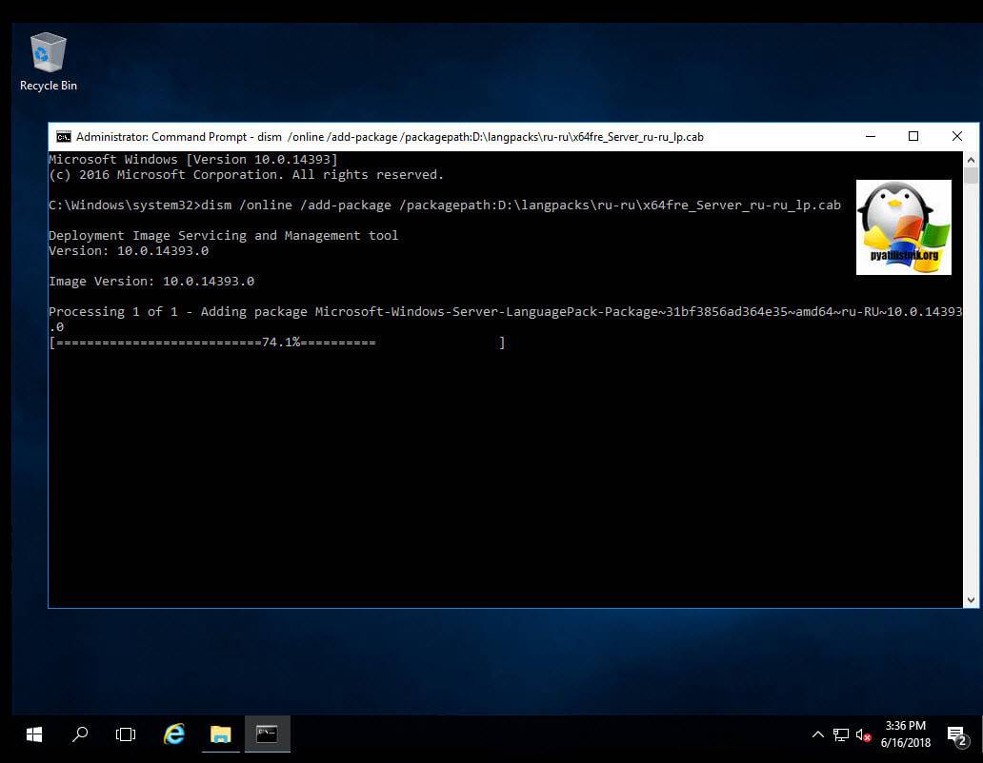Click the console vertical scrollbar thumb
Viewport: 983px width, 763px height.
click(x=971, y=176)
